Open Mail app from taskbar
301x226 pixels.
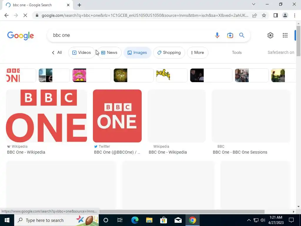click(x=178, y=220)
